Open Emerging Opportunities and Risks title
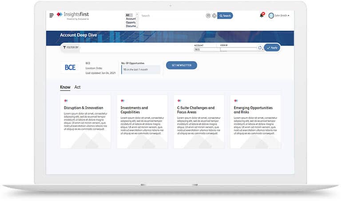Image resolution: width=341 pixels, height=201 pixels. pos(253,110)
